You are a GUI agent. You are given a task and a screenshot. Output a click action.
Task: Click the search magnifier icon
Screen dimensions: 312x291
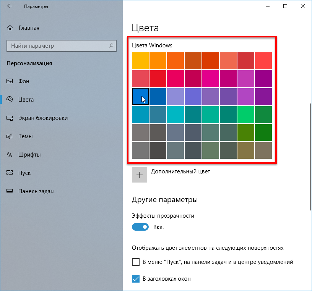[111, 46]
